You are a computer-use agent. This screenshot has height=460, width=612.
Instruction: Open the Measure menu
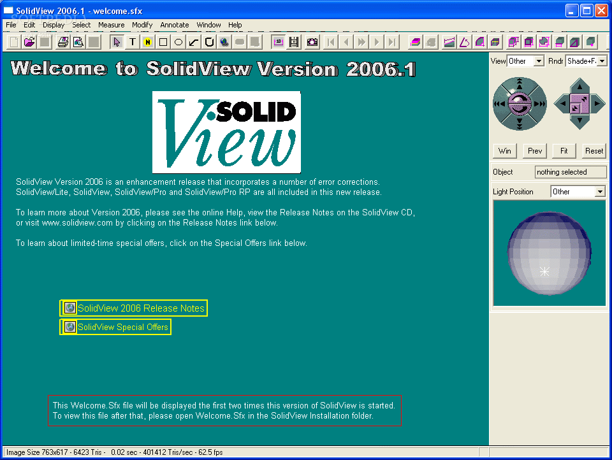tap(111, 25)
